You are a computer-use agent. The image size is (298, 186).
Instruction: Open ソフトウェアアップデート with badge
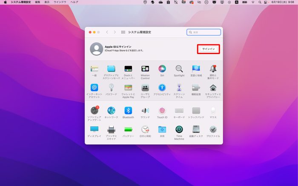94,111
